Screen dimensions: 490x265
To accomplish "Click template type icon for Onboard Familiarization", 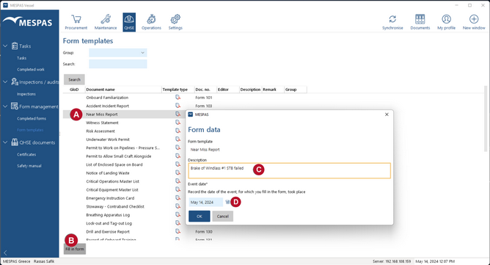I will click(x=178, y=98).
